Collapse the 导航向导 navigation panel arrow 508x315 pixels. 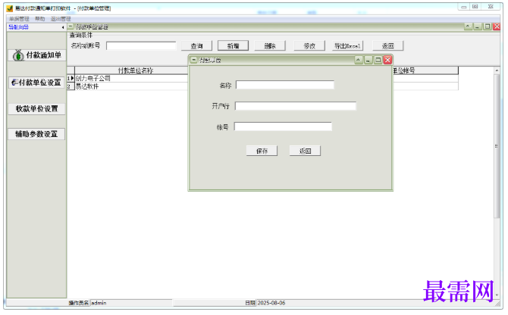pos(63,27)
